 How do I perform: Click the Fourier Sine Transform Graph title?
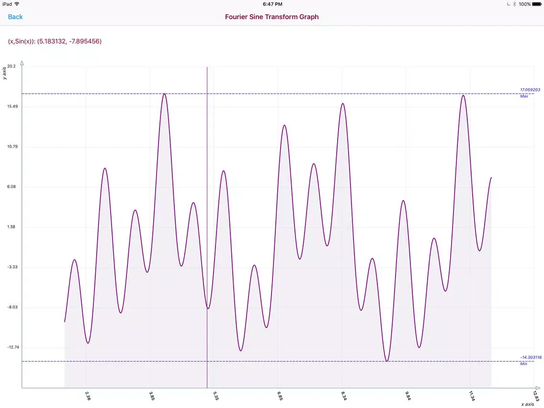coord(272,17)
